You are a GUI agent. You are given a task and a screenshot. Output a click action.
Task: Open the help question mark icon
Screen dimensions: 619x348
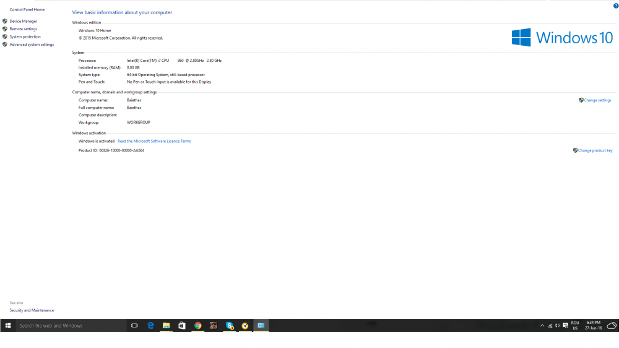pyautogui.click(x=616, y=6)
